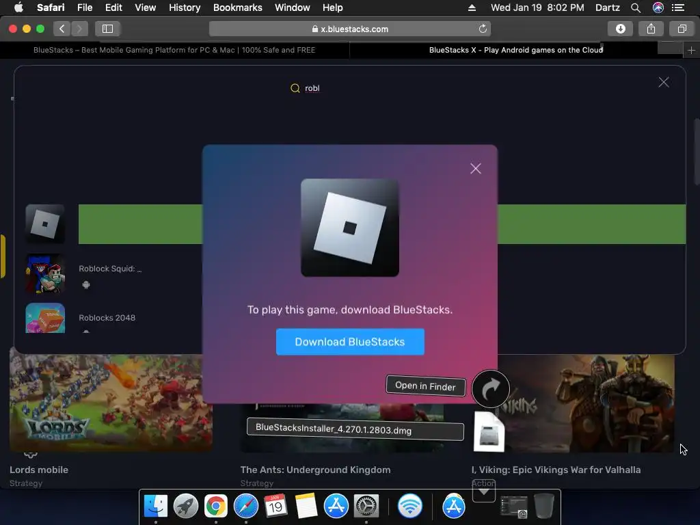Click the Safari share icon
Viewport: 700px width, 525px height.
[651, 29]
